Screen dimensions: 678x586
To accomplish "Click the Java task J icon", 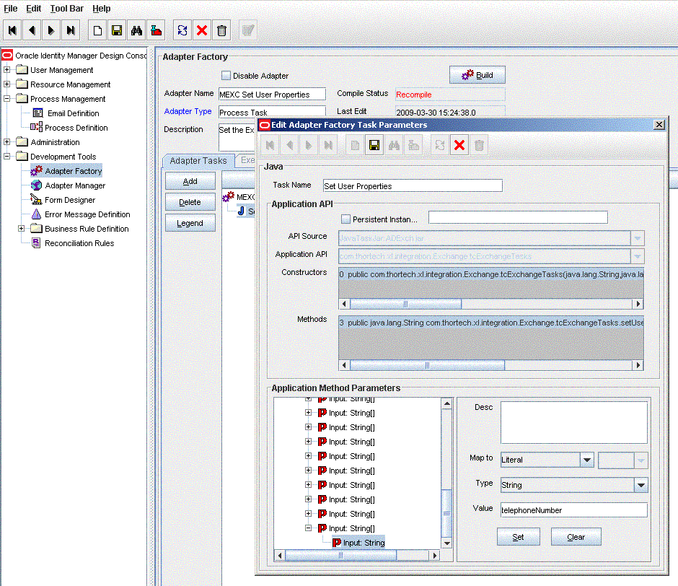I will [242, 211].
